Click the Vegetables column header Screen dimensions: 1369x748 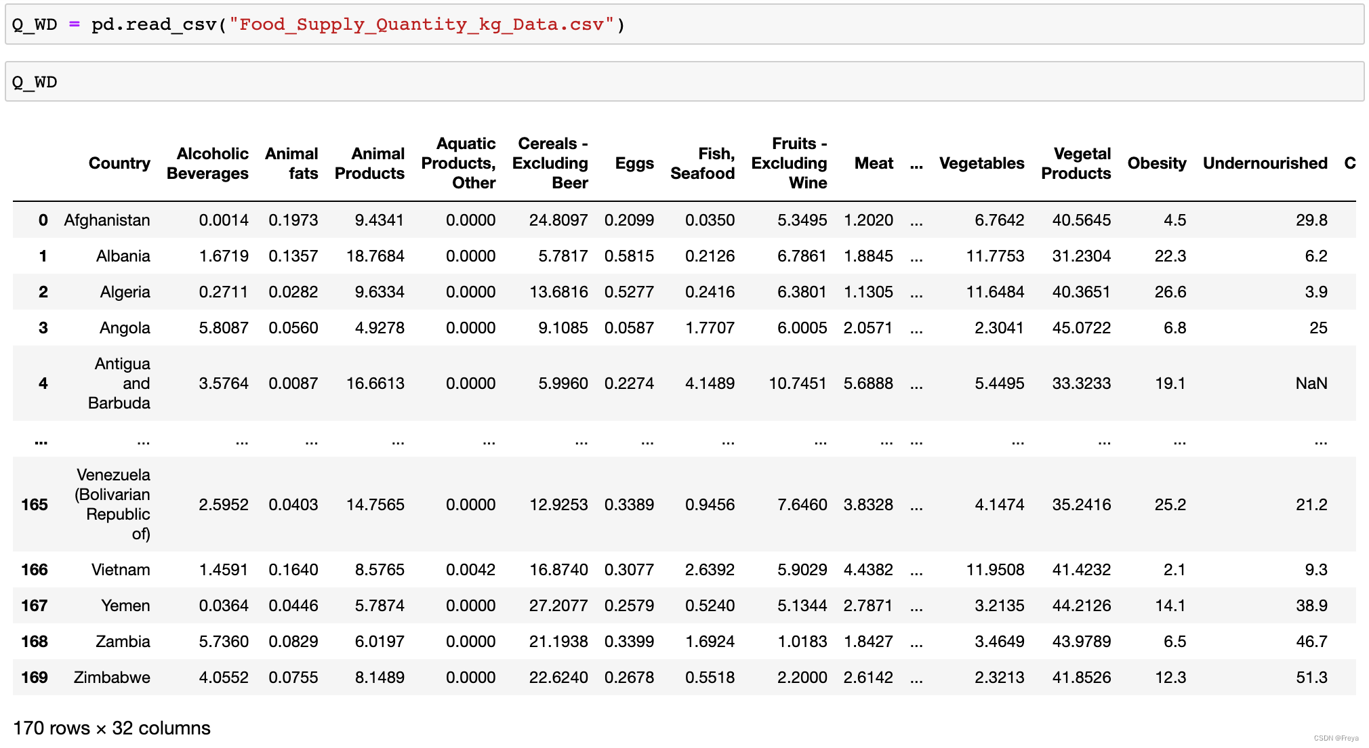coord(981,163)
